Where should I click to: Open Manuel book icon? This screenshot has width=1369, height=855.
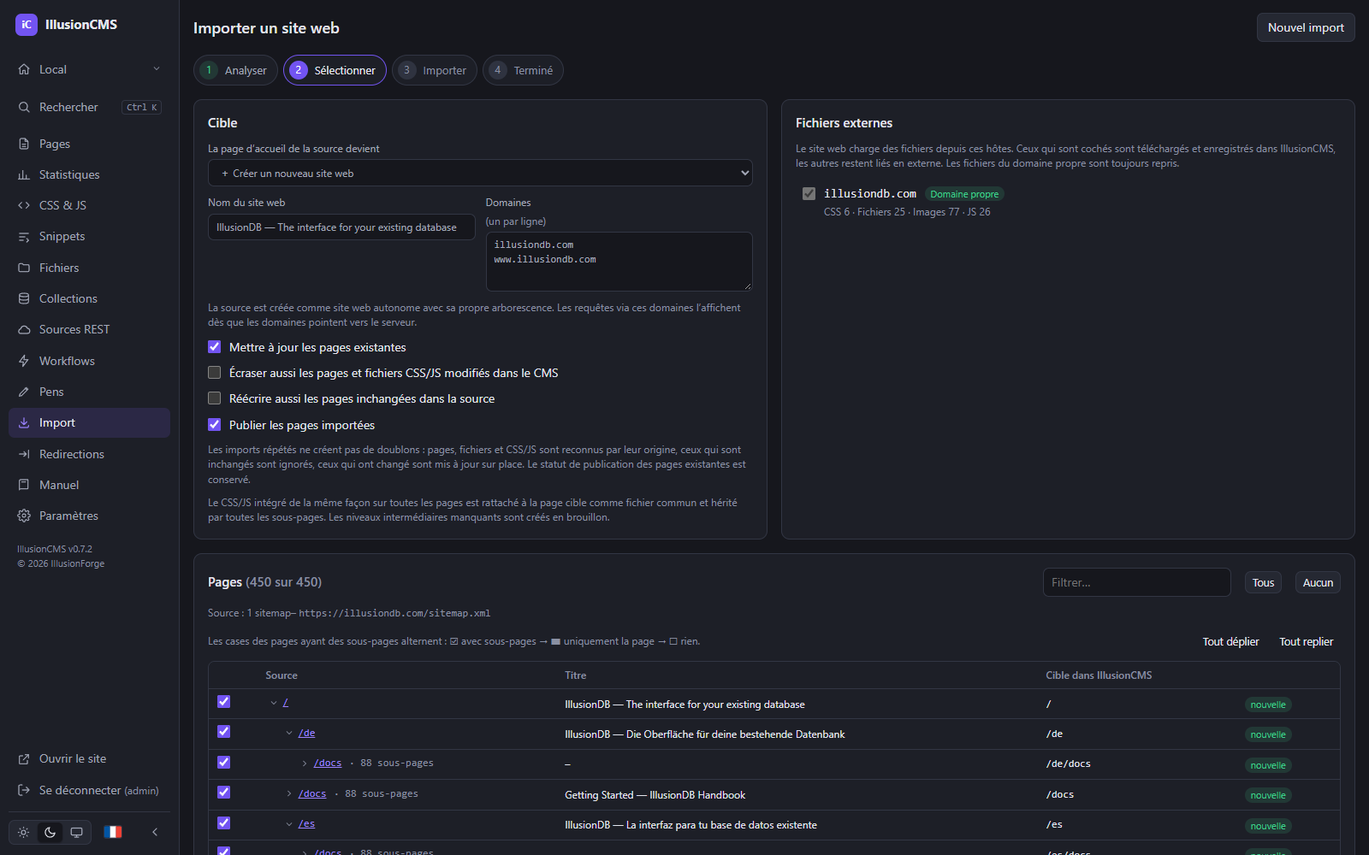(24, 485)
